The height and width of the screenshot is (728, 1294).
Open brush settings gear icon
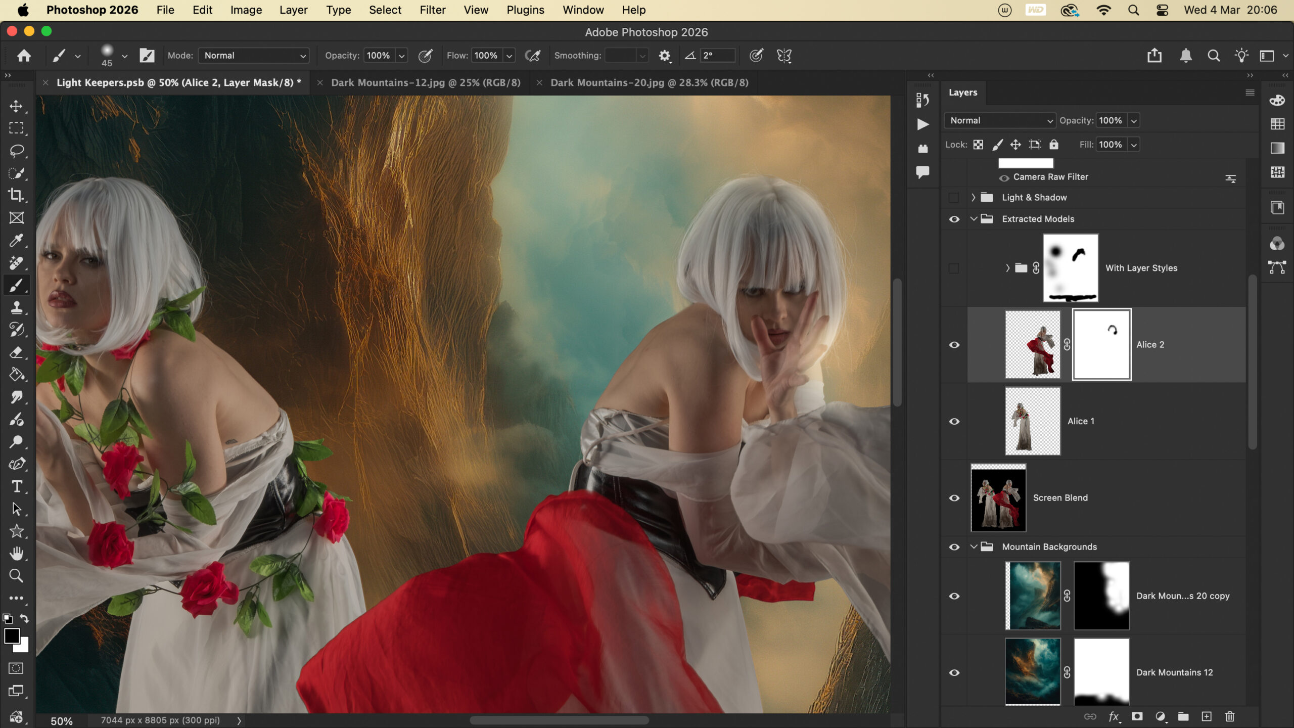tap(664, 56)
